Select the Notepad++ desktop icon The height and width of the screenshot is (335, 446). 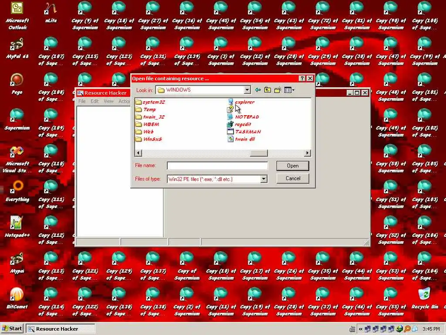[17, 227]
